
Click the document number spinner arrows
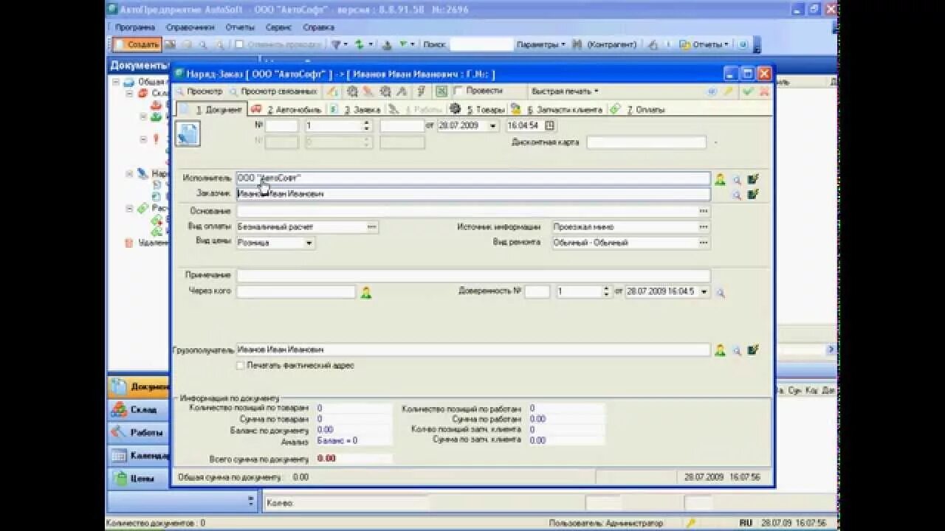coord(366,126)
